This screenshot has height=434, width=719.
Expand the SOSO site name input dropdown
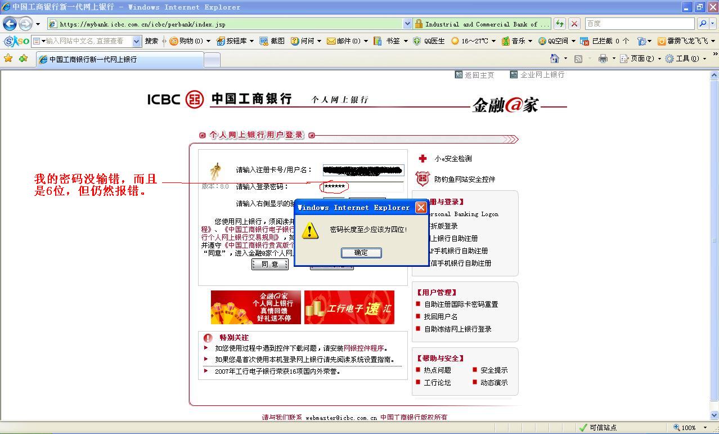click(x=136, y=41)
